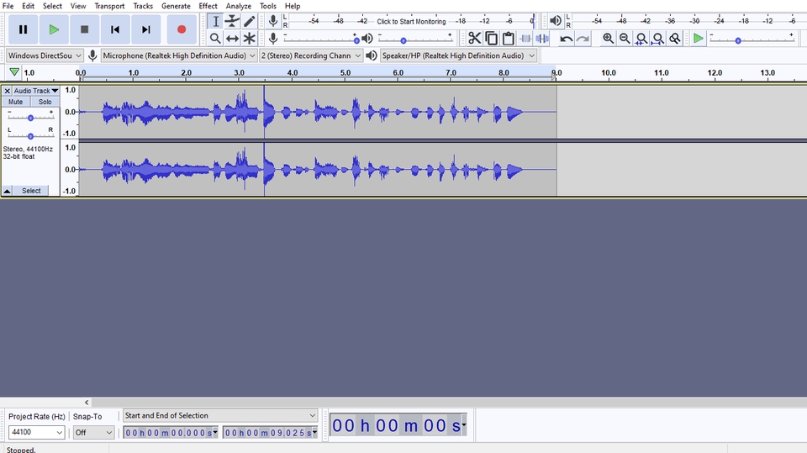Click the selection end time field 09.025

[270, 433]
